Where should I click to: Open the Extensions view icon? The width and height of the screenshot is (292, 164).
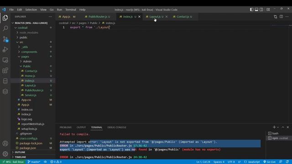tap(5, 71)
